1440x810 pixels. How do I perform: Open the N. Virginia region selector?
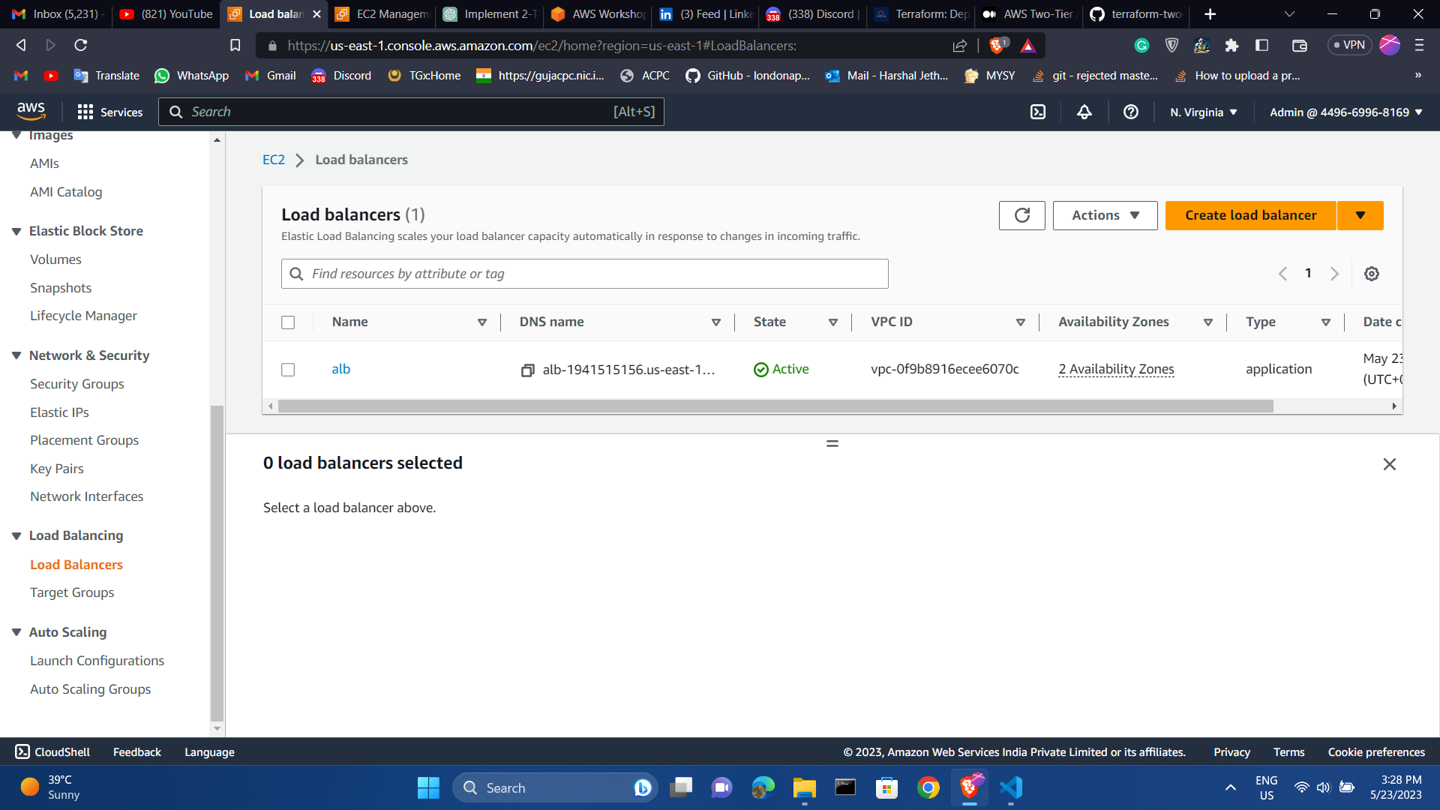[x=1204, y=112]
